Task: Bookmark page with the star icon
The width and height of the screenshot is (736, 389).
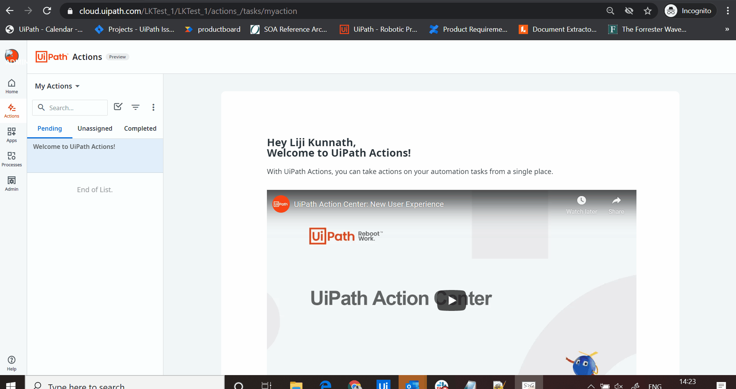Action: pos(648,11)
